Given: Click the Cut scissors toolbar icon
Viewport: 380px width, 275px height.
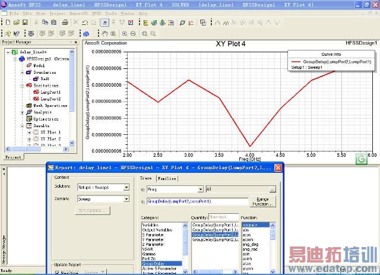Looking at the screenshot, I should pos(36,23).
